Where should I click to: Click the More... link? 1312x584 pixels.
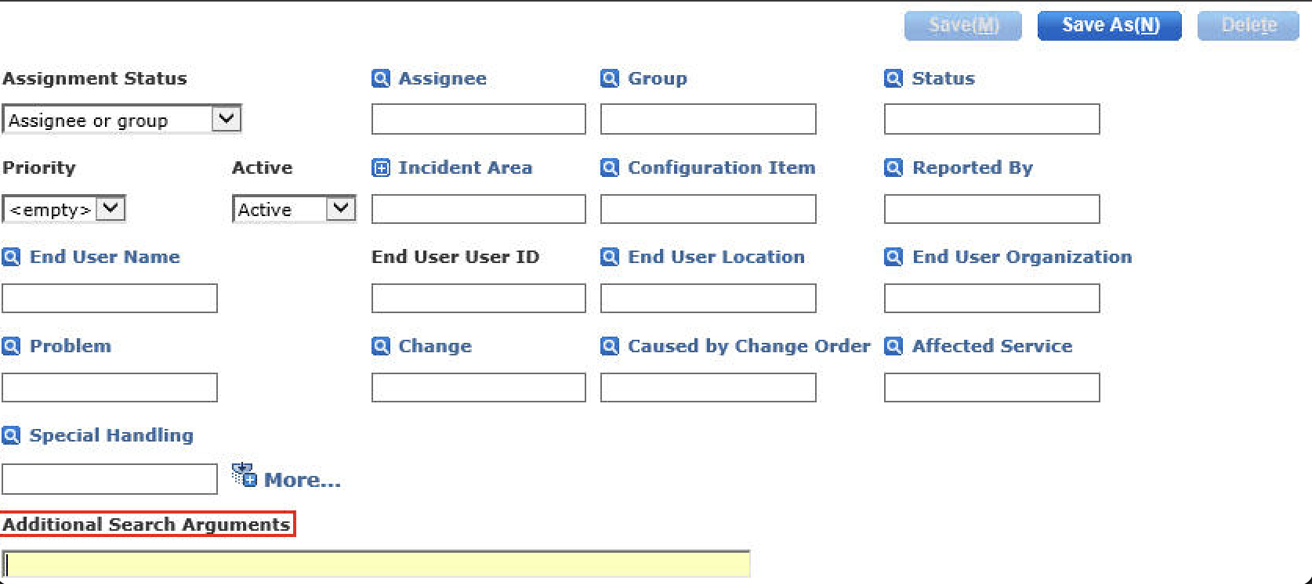pos(302,480)
